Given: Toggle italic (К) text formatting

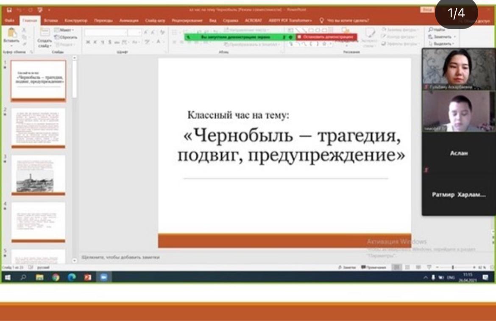Looking at the screenshot, I should 95,42.
